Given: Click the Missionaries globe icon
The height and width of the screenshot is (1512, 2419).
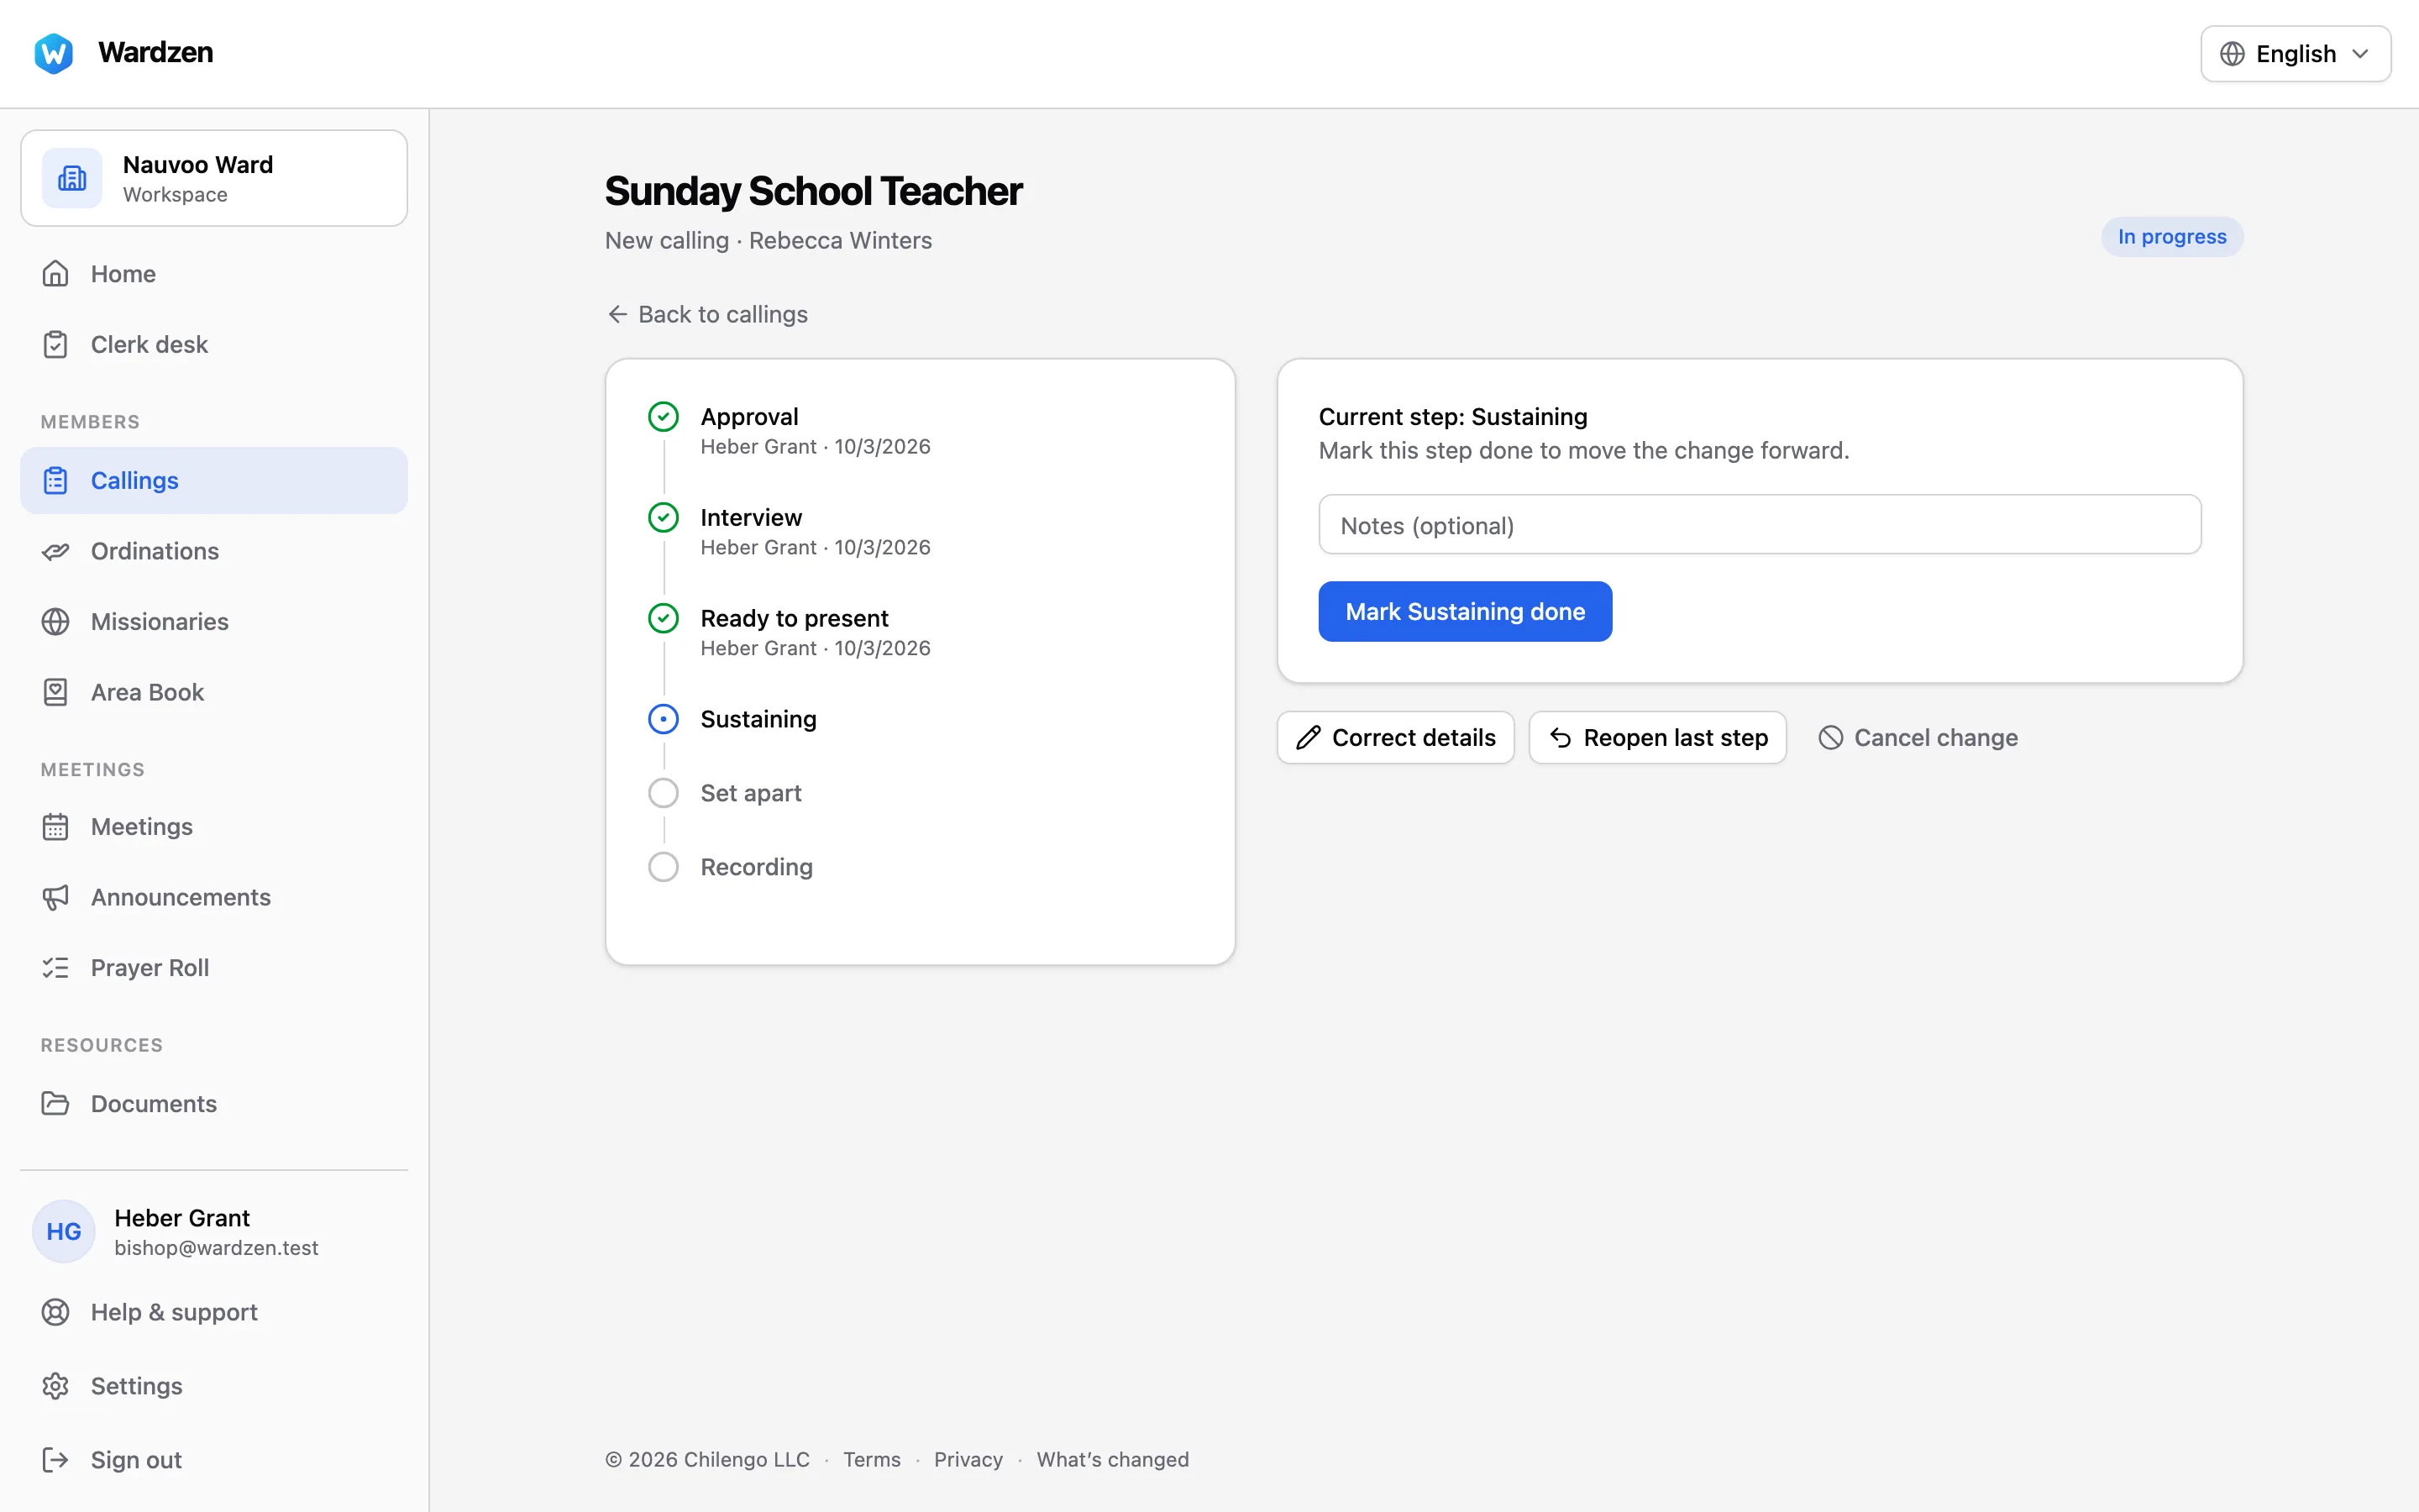Looking at the screenshot, I should (55, 621).
